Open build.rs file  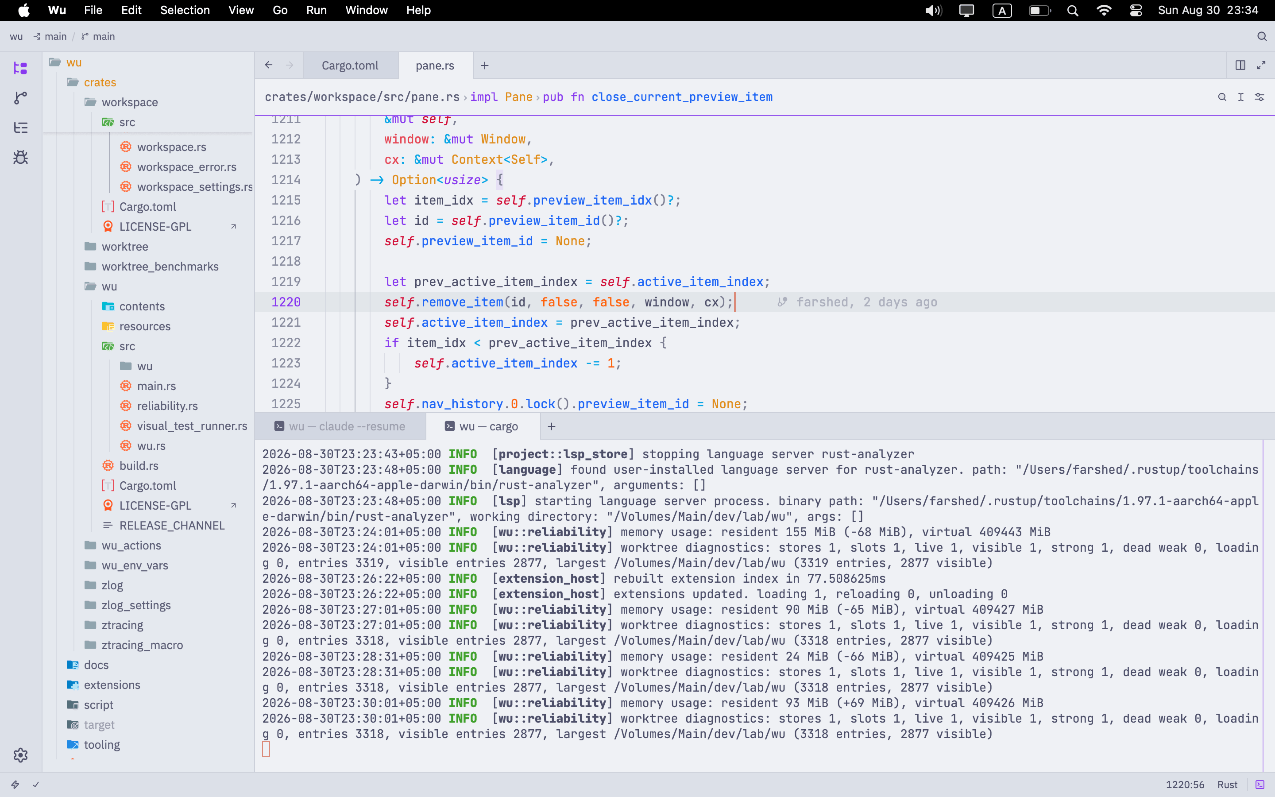pos(139,465)
